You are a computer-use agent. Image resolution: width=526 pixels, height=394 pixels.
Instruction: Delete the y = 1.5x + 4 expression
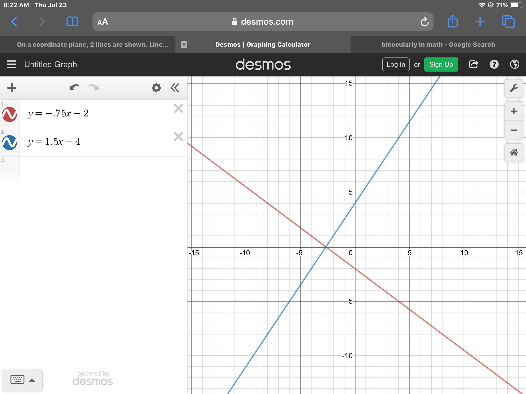(178, 137)
